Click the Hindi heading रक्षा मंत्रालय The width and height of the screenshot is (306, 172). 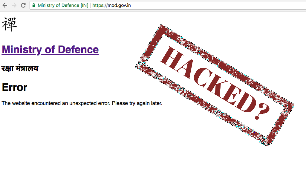[20, 68]
